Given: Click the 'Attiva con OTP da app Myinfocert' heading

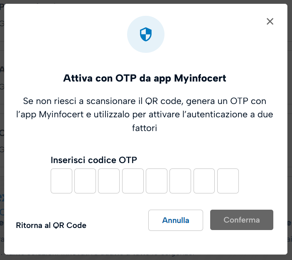Looking at the screenshot, I should (x=145, y=78).
